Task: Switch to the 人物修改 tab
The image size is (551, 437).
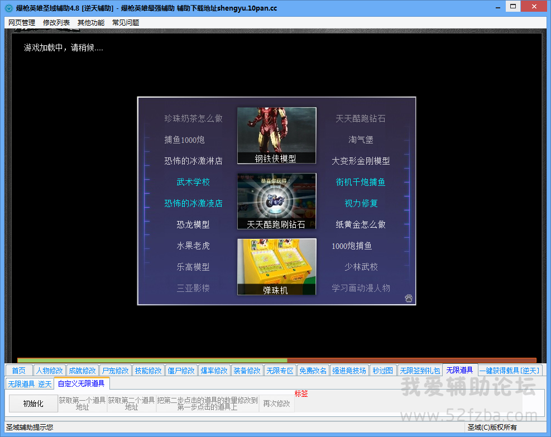Action: [x=50, y=371]
